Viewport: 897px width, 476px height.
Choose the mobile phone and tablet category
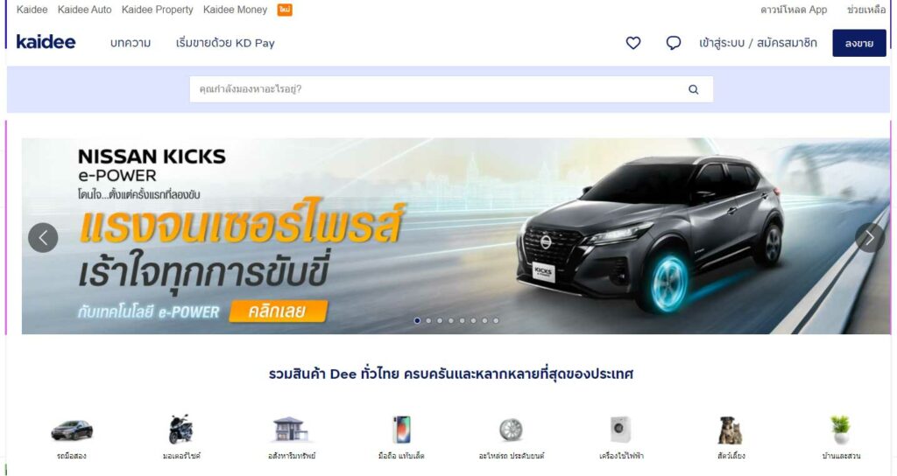point(401,429)
